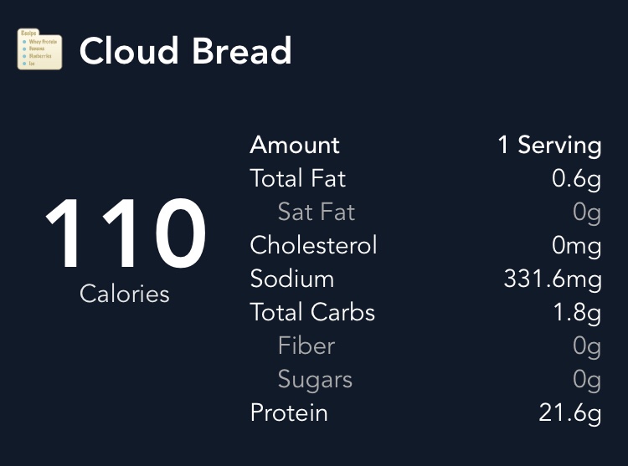Viewport: 628px width, 466px height.
Task: Tap the large 110 calorie number
Action: 125,235
